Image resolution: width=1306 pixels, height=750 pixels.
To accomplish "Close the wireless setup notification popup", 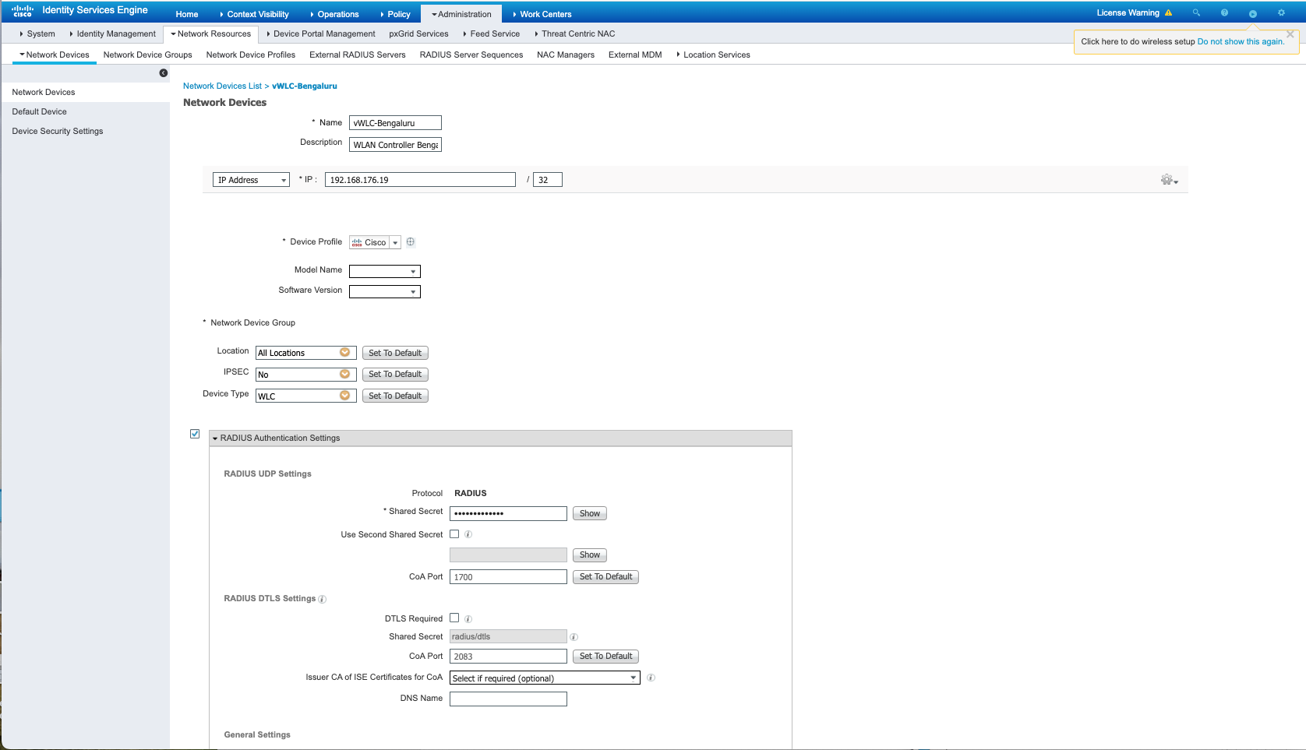I will [1290, 34].
